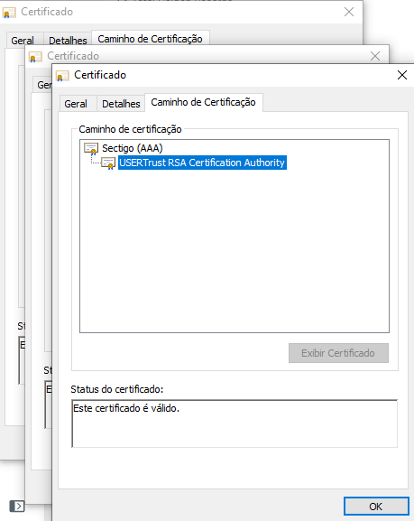The image size is (414, 521).
Task: Close the rearmost Certificado window
Action: pos(349,12)
